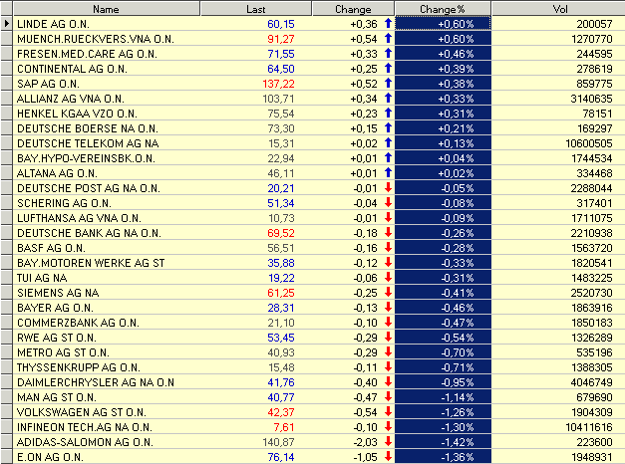Click the red down arrow in DEUTSCHE POST row
This screenshot has width=625, height=464.
coord(388,188)
